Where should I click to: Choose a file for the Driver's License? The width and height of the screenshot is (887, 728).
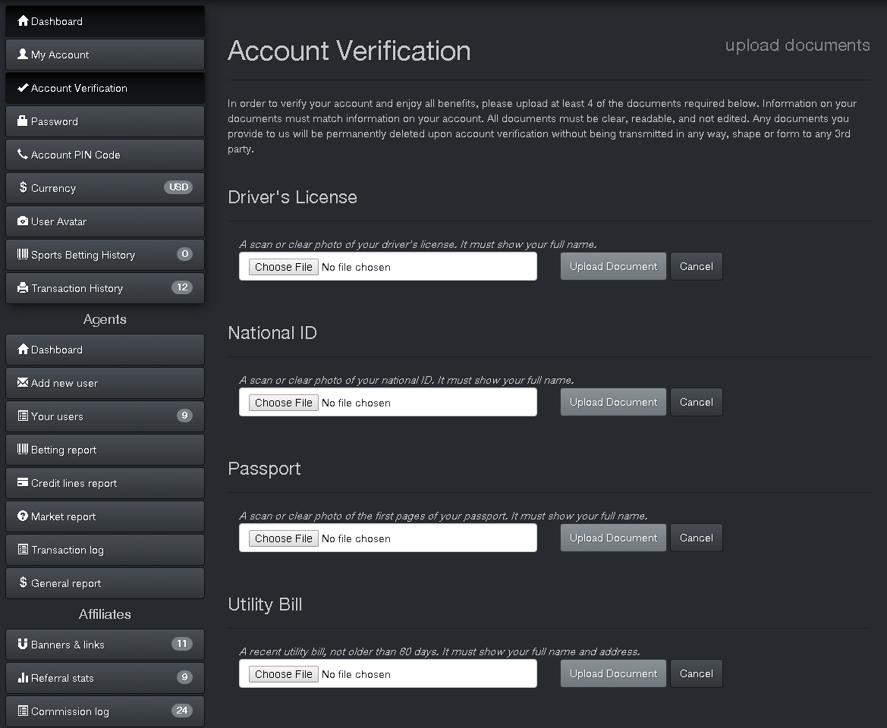pos(284,267)
